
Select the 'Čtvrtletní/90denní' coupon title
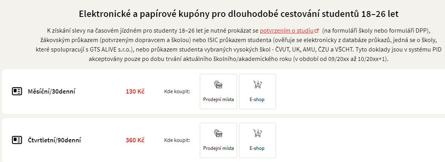(54, 140)
